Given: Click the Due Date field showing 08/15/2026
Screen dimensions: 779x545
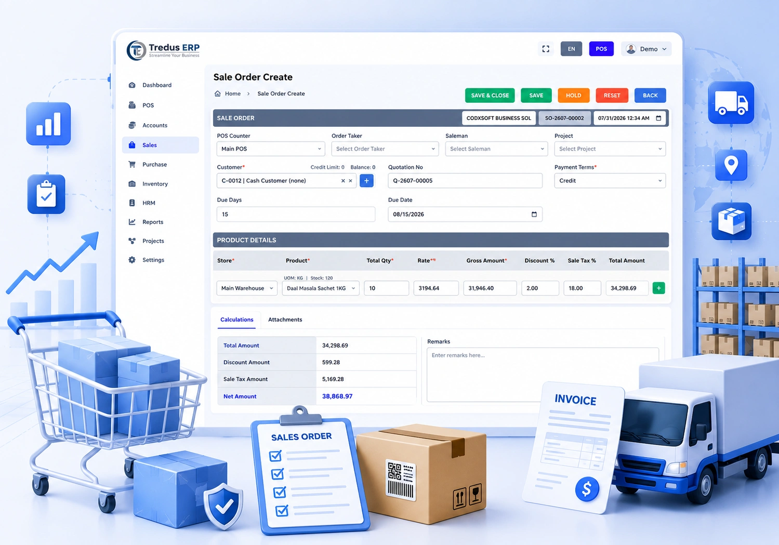Looking at the screenshot, I should (x=465, y=214).
